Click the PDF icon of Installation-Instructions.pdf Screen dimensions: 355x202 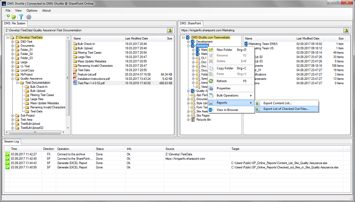pos(75,79)
